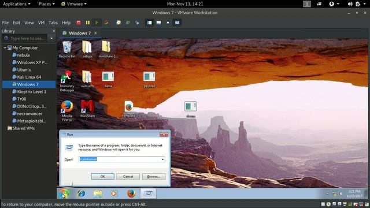Select the vulnsofts folder icon
Screen dimensions: 370x208
tap(87, 79)
